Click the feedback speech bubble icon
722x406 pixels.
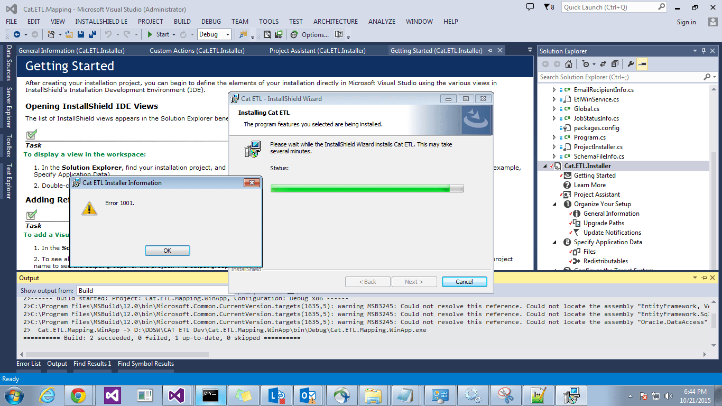[x=530, y=7]
